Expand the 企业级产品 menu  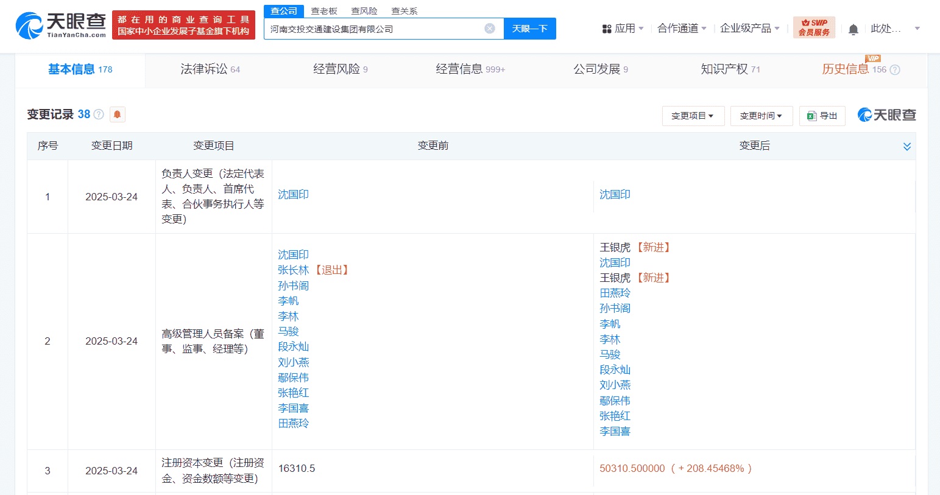click(749, 29)
